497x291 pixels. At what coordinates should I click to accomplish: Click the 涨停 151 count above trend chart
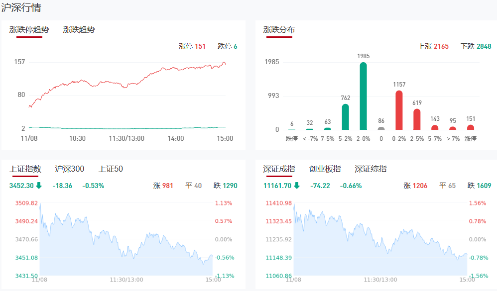pos(192,46)
